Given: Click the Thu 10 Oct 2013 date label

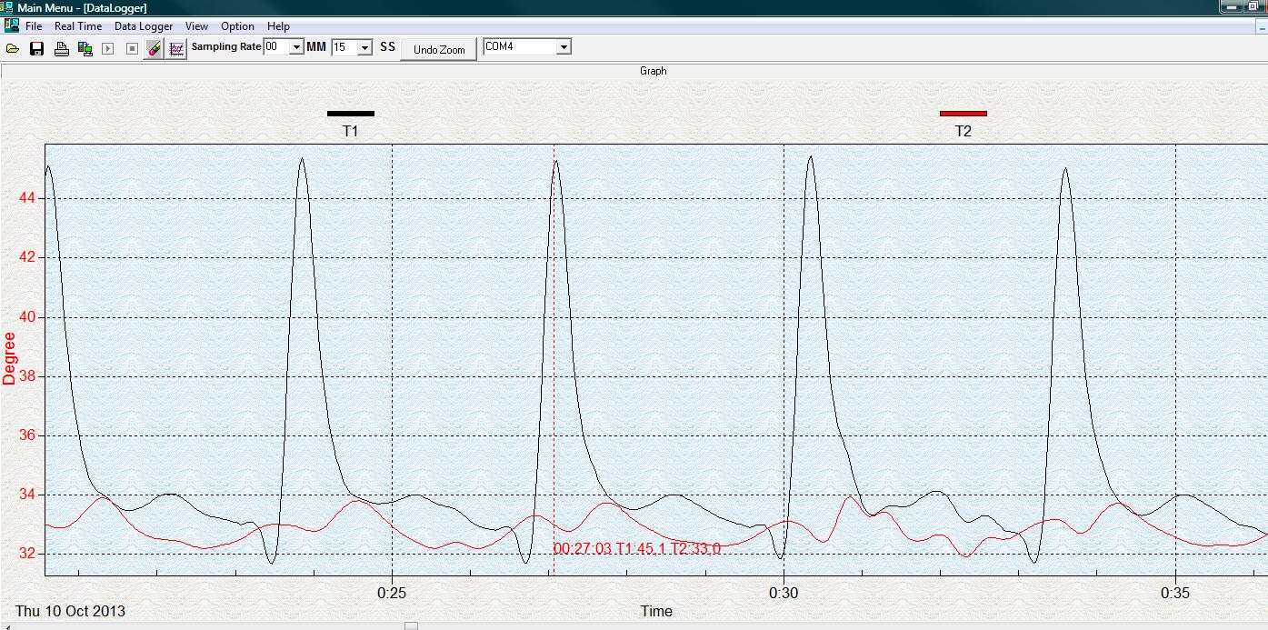Looking at the screenshot, I should [70, 611].
